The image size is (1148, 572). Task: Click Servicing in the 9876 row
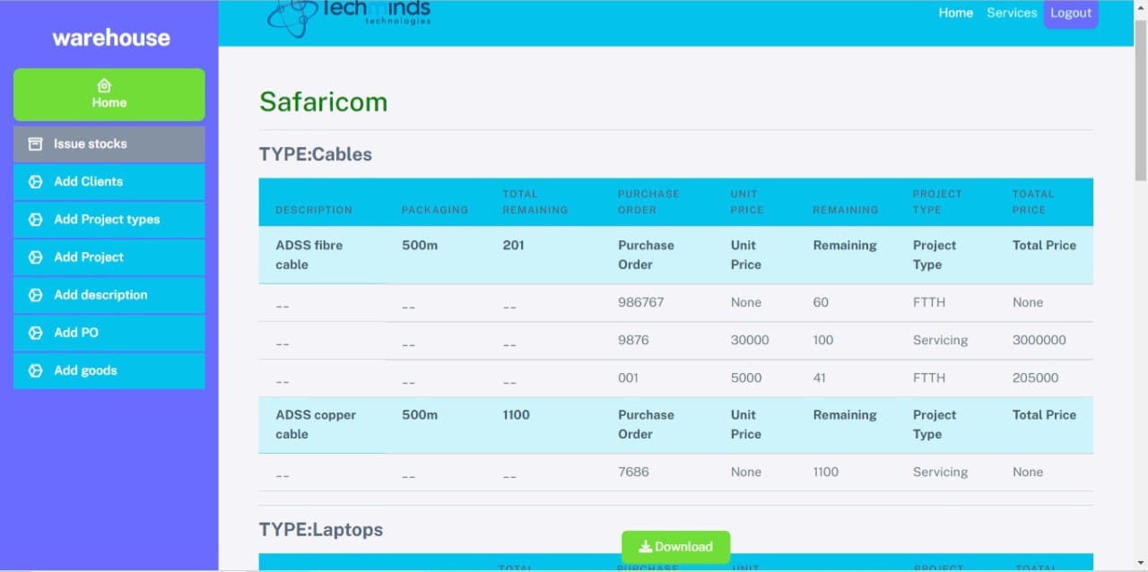(x=940, y=340)
